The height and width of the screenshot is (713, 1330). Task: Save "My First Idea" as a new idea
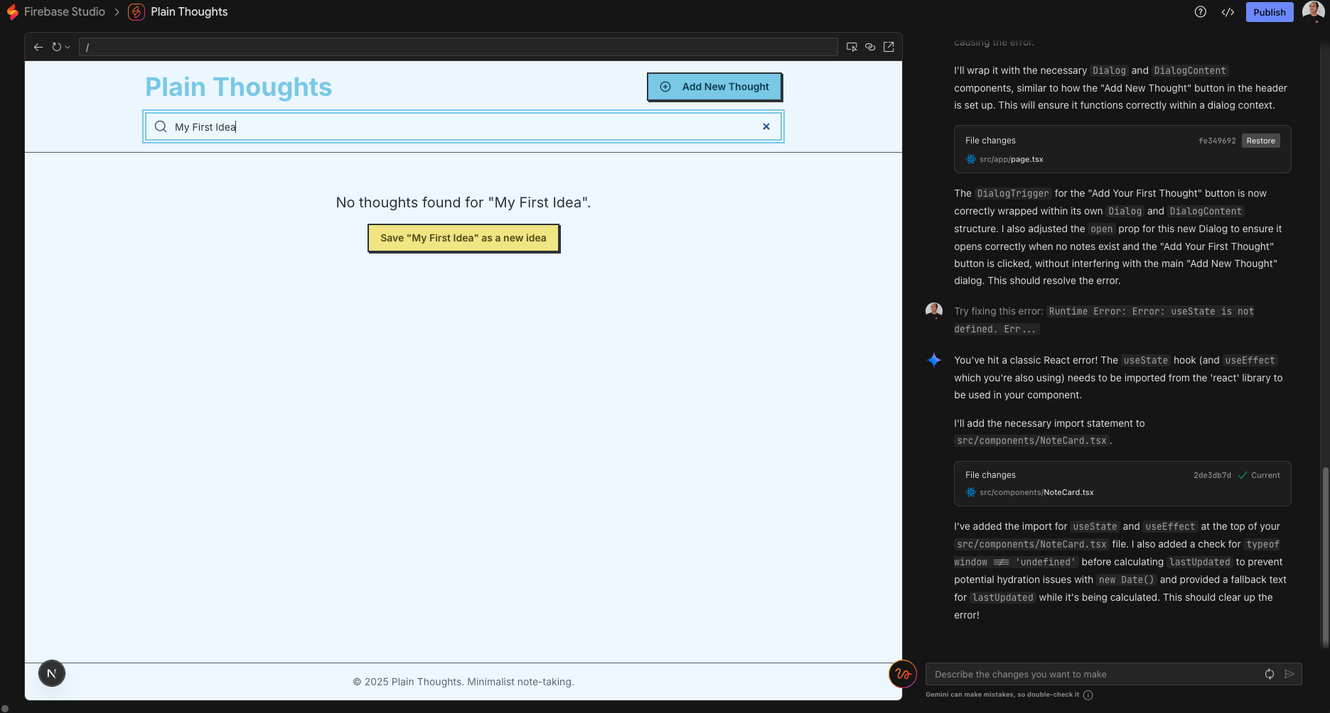coord(463,238)
